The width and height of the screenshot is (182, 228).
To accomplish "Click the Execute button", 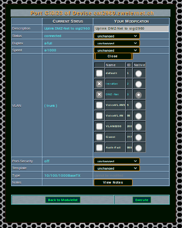I will tap(142, 200).
